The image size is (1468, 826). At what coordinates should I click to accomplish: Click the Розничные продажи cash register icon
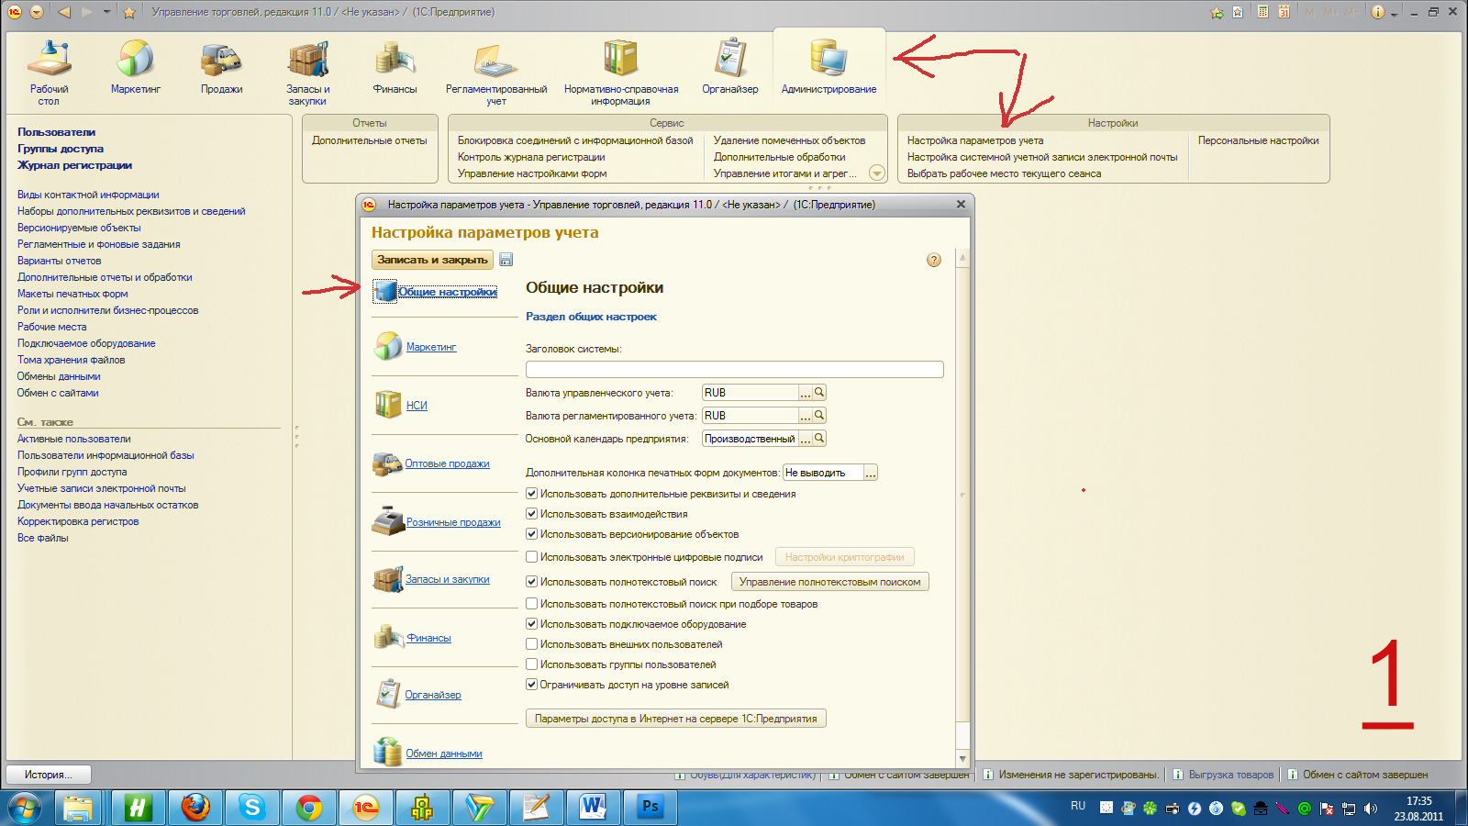click(x=388, y=521)
